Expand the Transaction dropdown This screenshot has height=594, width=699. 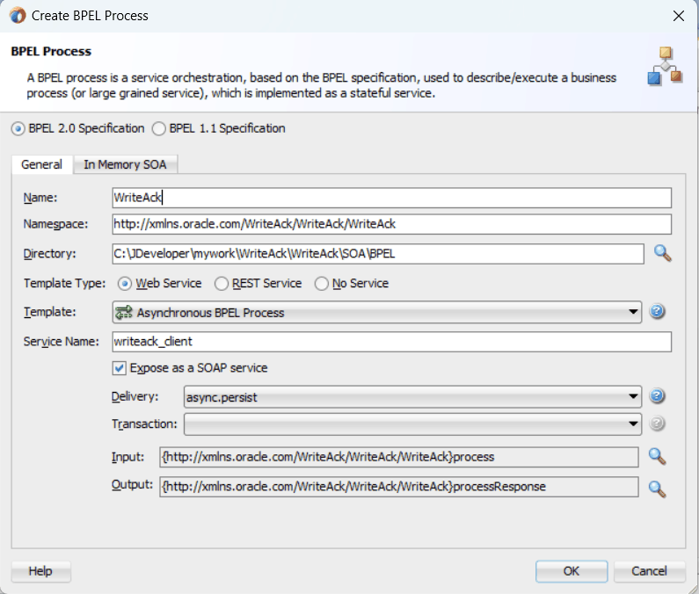pyautogui.click(x=412, y=424)
